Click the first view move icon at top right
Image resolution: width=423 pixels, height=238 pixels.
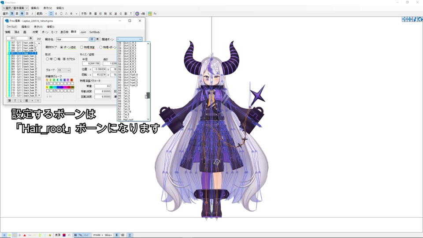(x=404, y=19)
